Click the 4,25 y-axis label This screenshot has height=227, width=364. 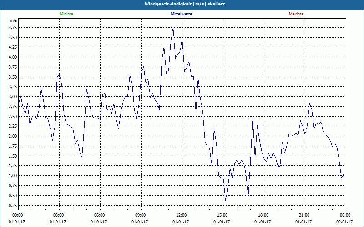pyautogui.click(x=14, y=47)
